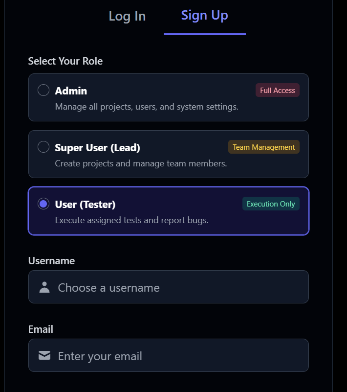
Task: Click the person icon in the username field
Action: pyautogui.click(x=44, y=287)
